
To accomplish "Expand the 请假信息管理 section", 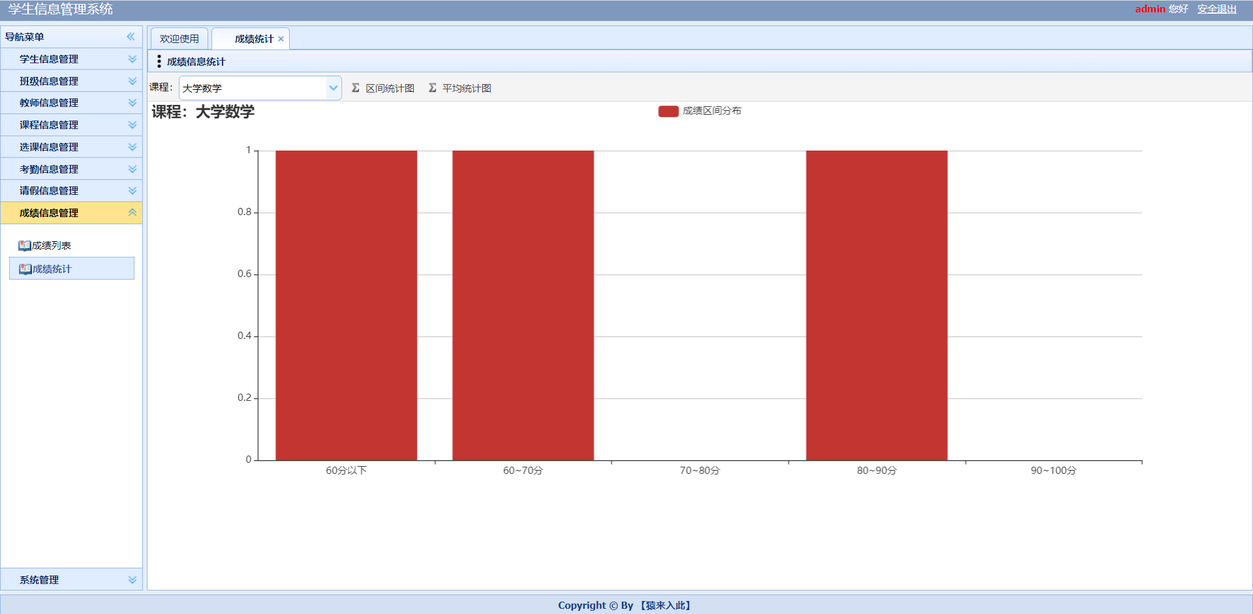I will click(x=132, y=190).
